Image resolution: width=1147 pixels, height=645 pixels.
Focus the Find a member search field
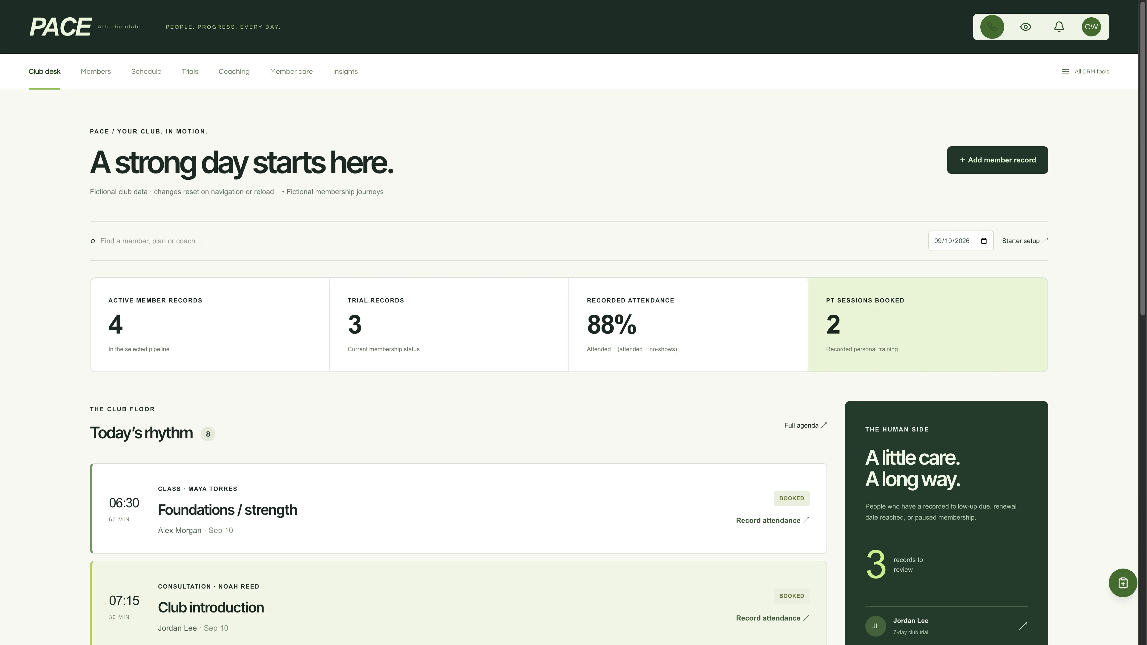507,241
